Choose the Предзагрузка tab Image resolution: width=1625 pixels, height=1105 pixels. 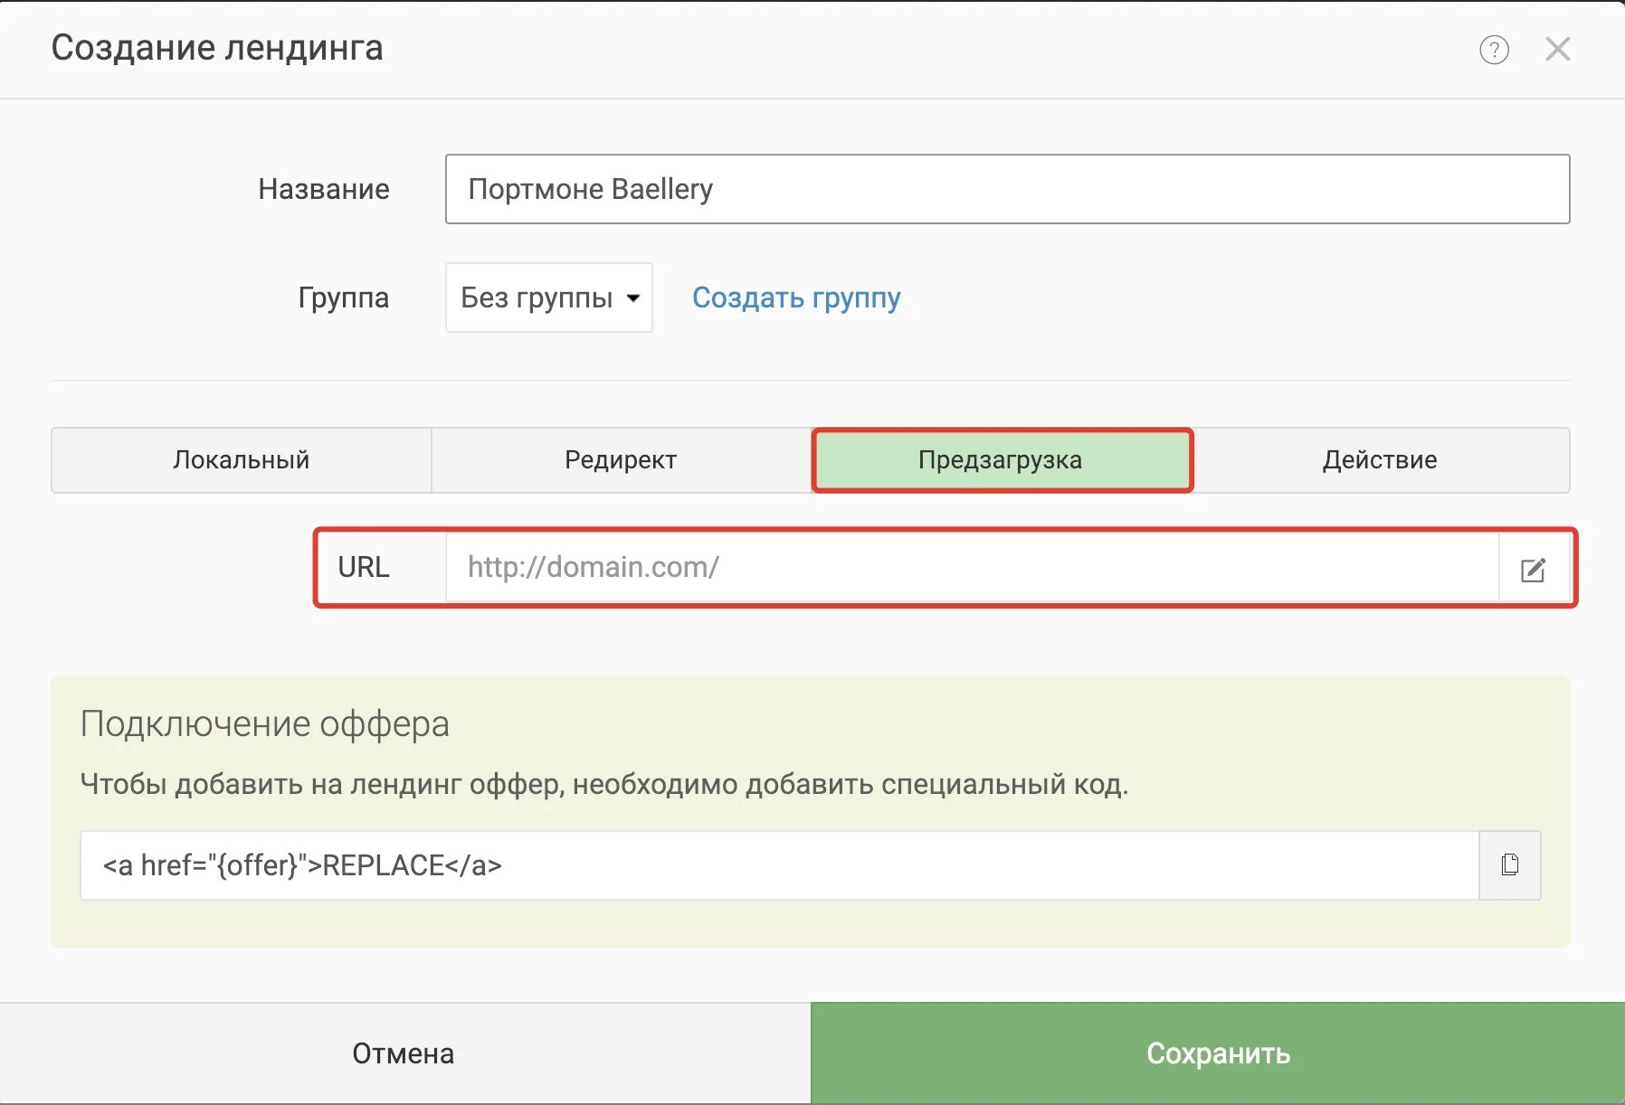tap(1001, 460)
